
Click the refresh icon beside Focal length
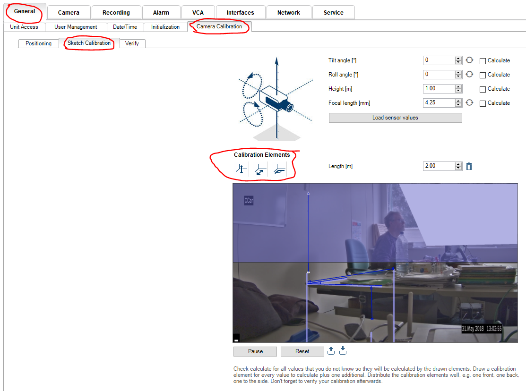(469, 103)
